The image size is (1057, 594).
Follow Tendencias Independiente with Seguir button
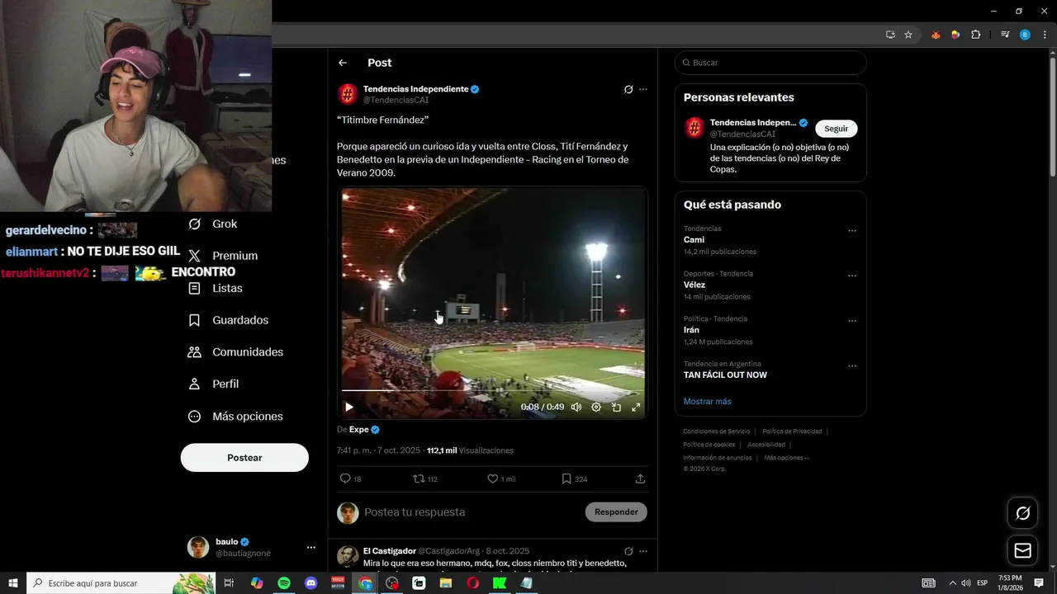click(x=837, y=129)
